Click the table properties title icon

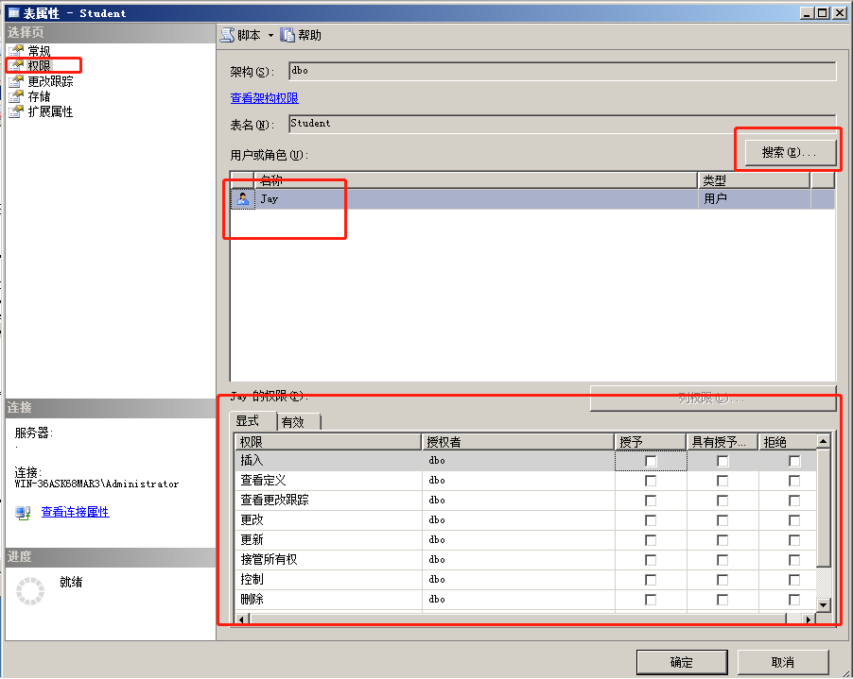point(13,12)
